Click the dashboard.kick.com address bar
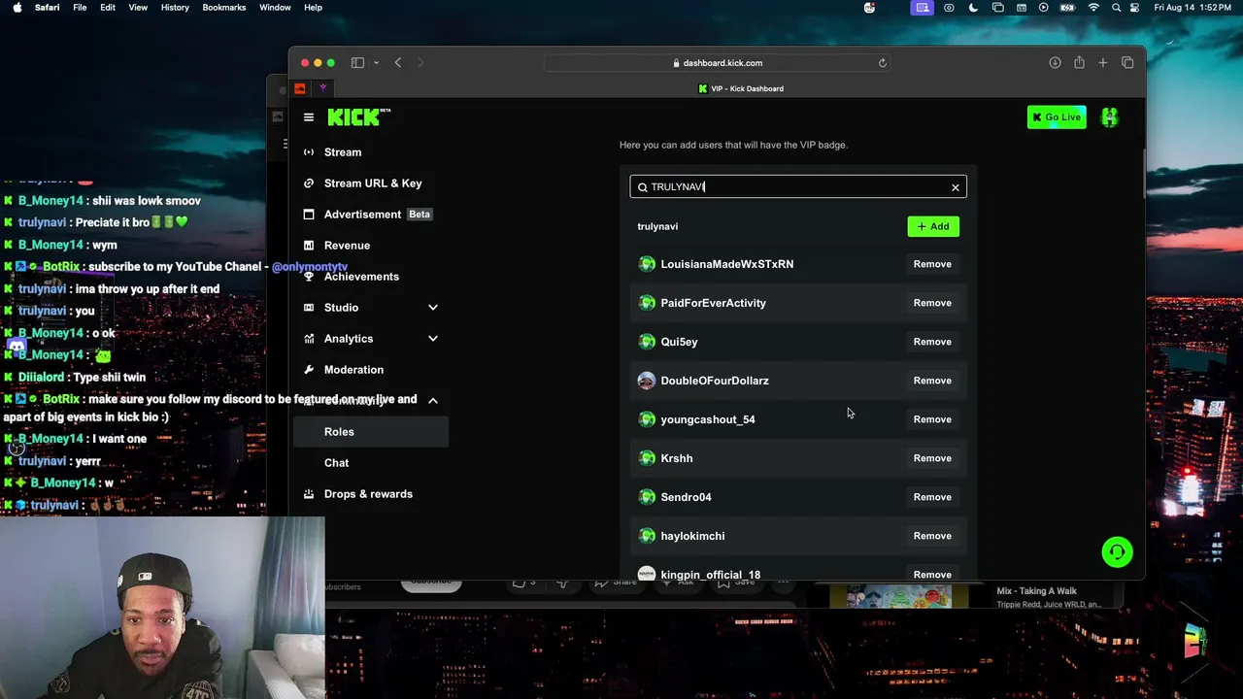This screenshot has width=1243, height=699. (x=719, y=63)
